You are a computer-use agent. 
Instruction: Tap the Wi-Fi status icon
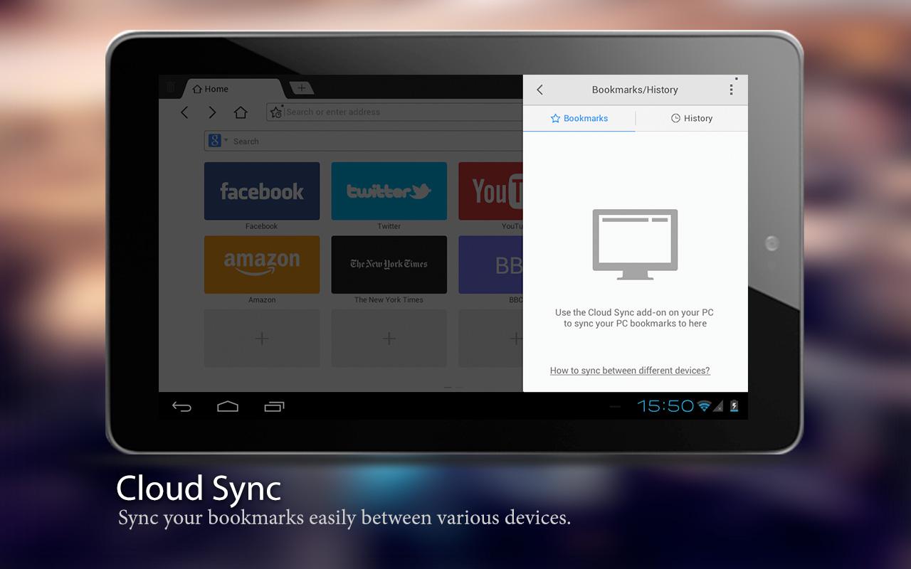pos(705,406)
